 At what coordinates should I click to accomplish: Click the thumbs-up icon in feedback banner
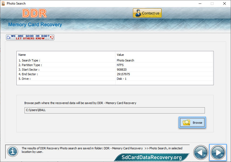pos(9,37)
